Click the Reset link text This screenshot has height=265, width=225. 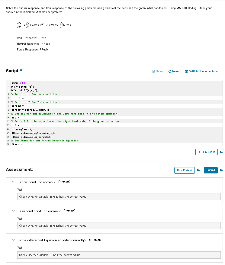tap(176, 71)
